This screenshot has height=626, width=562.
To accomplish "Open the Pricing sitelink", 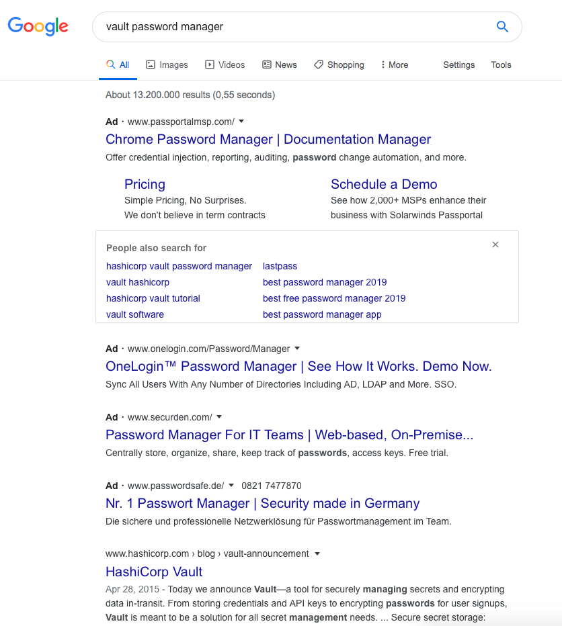I will click(145, 185).
